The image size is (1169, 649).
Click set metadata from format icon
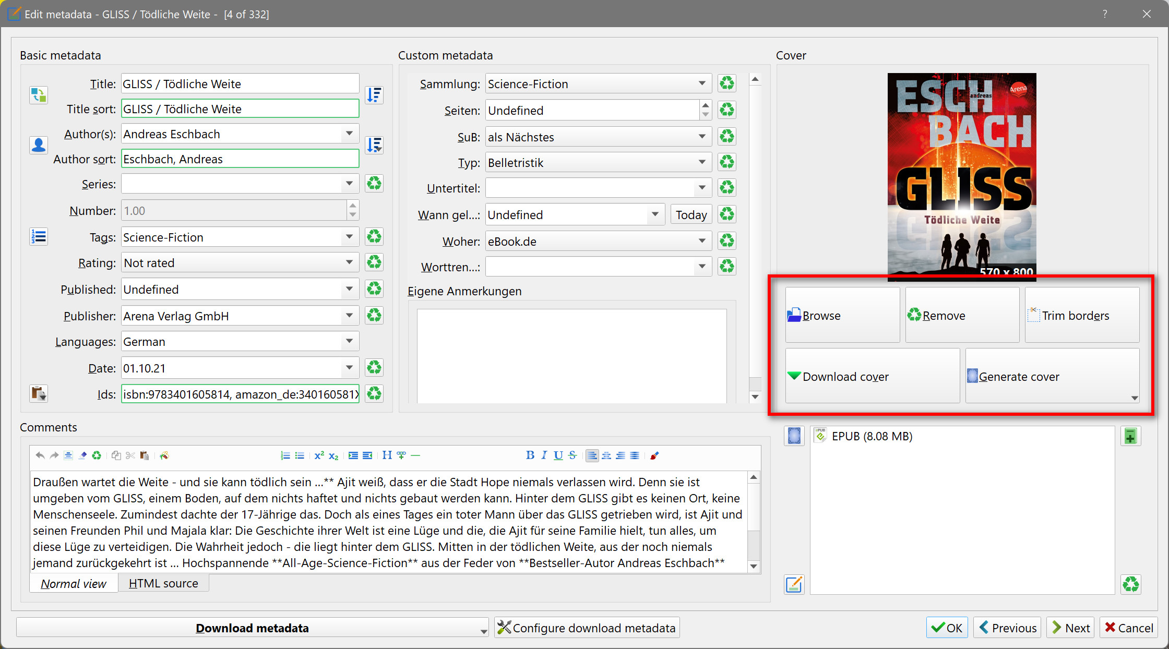(794, 584)
